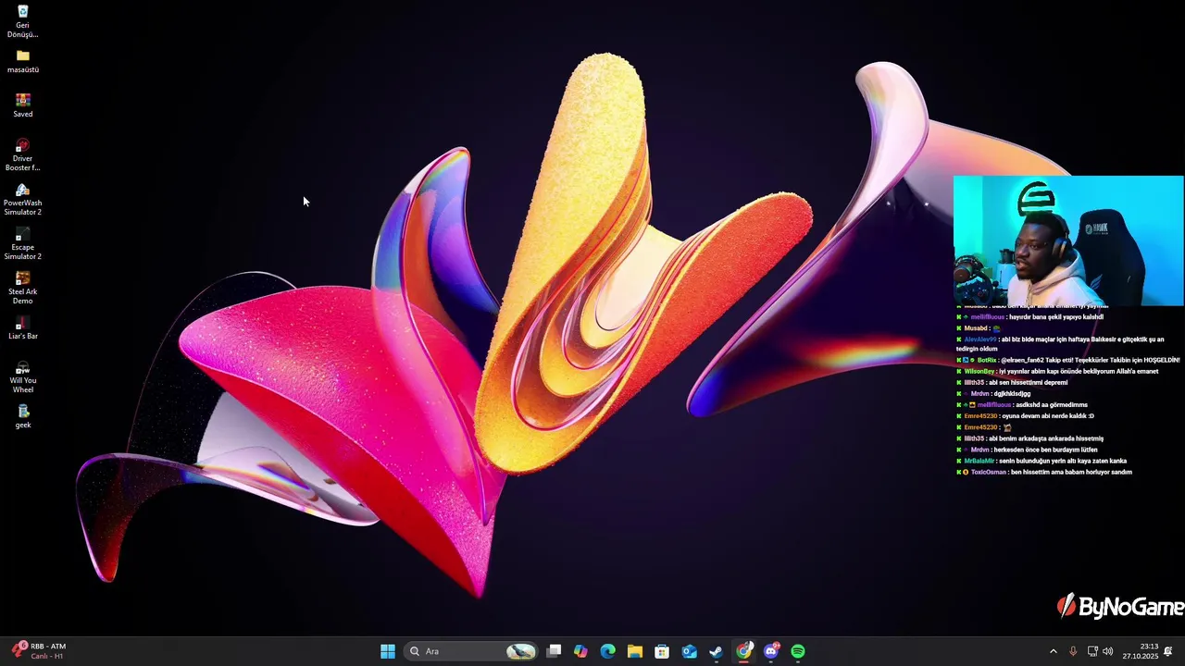The height and width of the screenshot is (666, 1185).
Task: Open Task View from the taskbar
Action: click(554, 651)
